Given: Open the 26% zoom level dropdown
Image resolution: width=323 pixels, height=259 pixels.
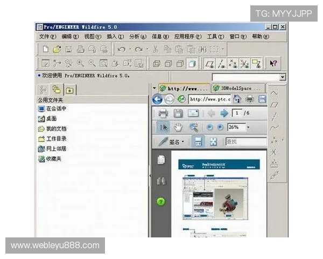Looking at the screenshot, I should tap(248, 127).
